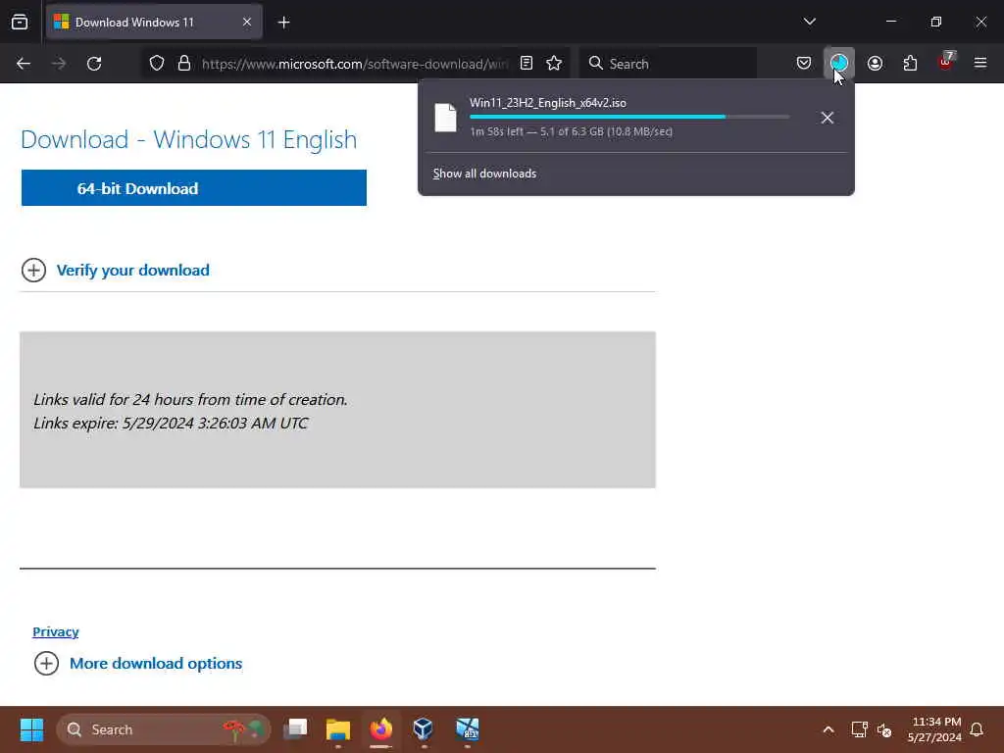Open Show all downloads

484,174
